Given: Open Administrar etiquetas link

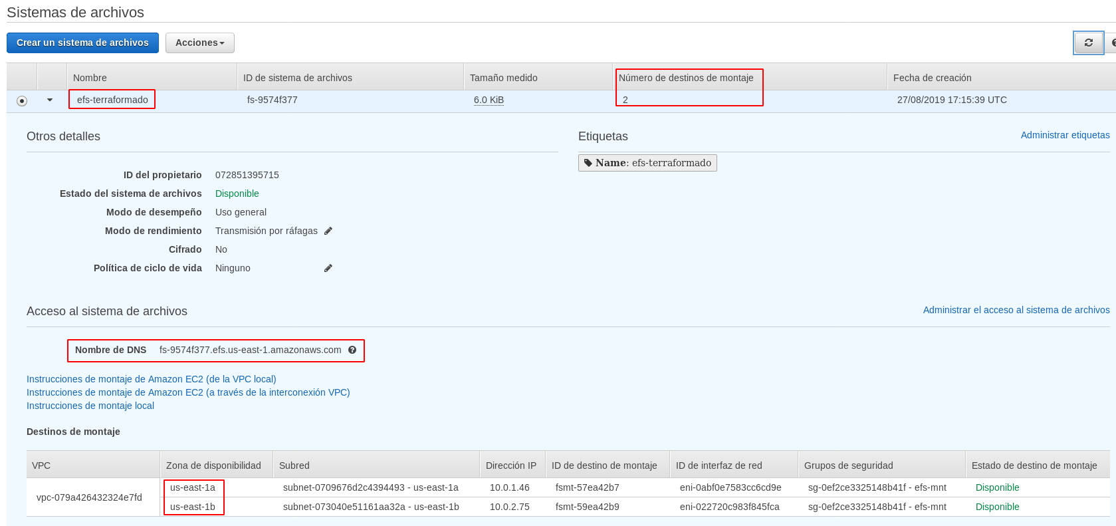Looking at the screenshot, I should pos(1065,135).
